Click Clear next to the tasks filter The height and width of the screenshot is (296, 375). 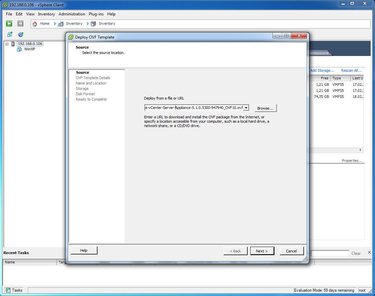pos(356,253)
